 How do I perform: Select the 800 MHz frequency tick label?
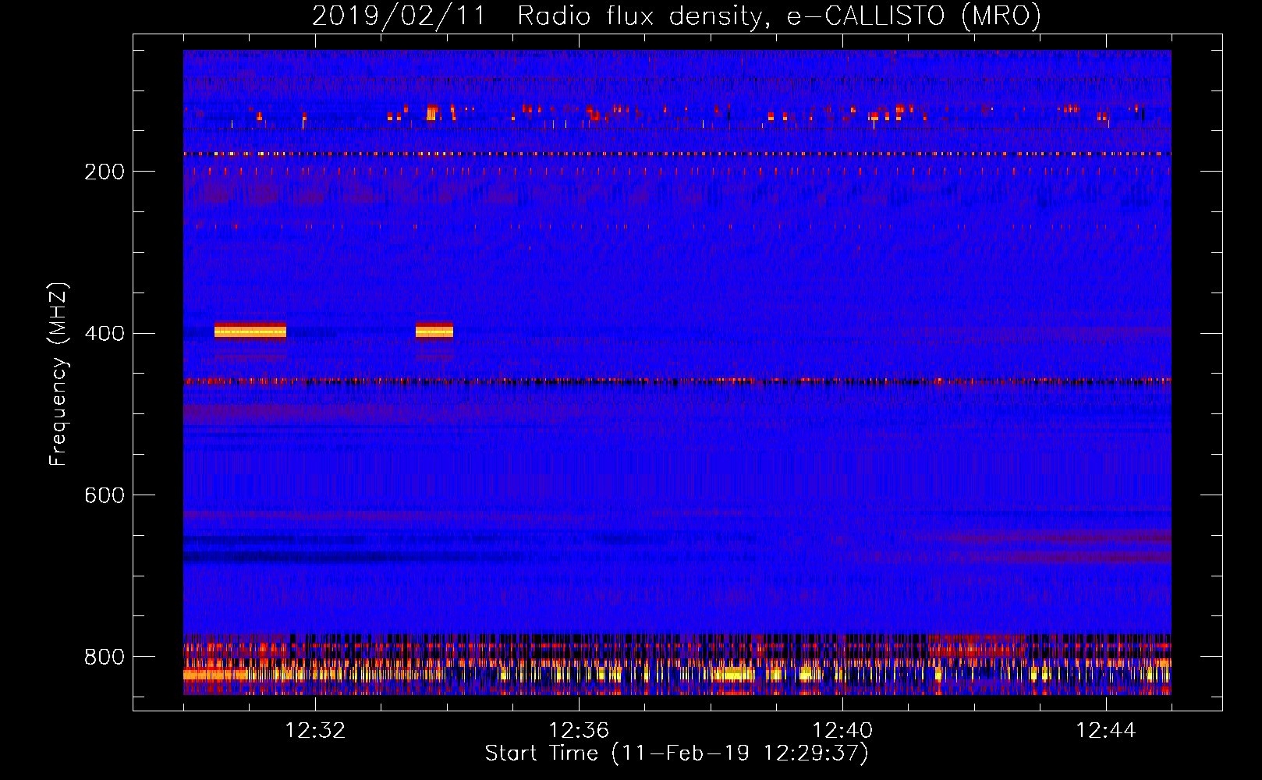(x=105, y=658)
